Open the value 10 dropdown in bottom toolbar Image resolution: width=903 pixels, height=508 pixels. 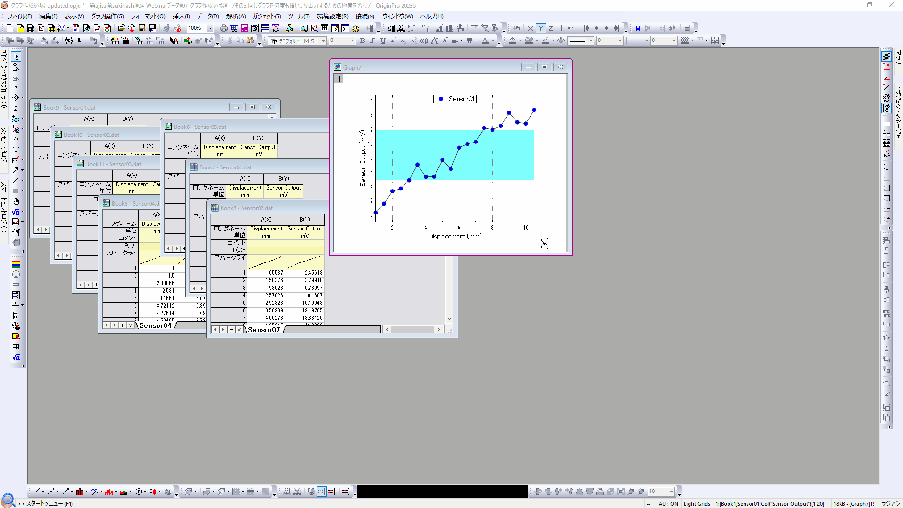click(671, 492)
